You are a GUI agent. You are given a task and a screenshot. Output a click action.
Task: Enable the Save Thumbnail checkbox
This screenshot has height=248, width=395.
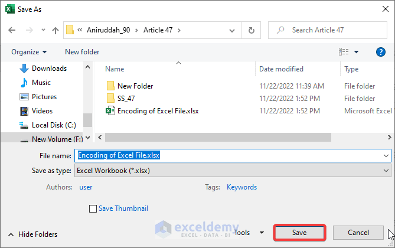pyautogui.click(x=93, y=208)
